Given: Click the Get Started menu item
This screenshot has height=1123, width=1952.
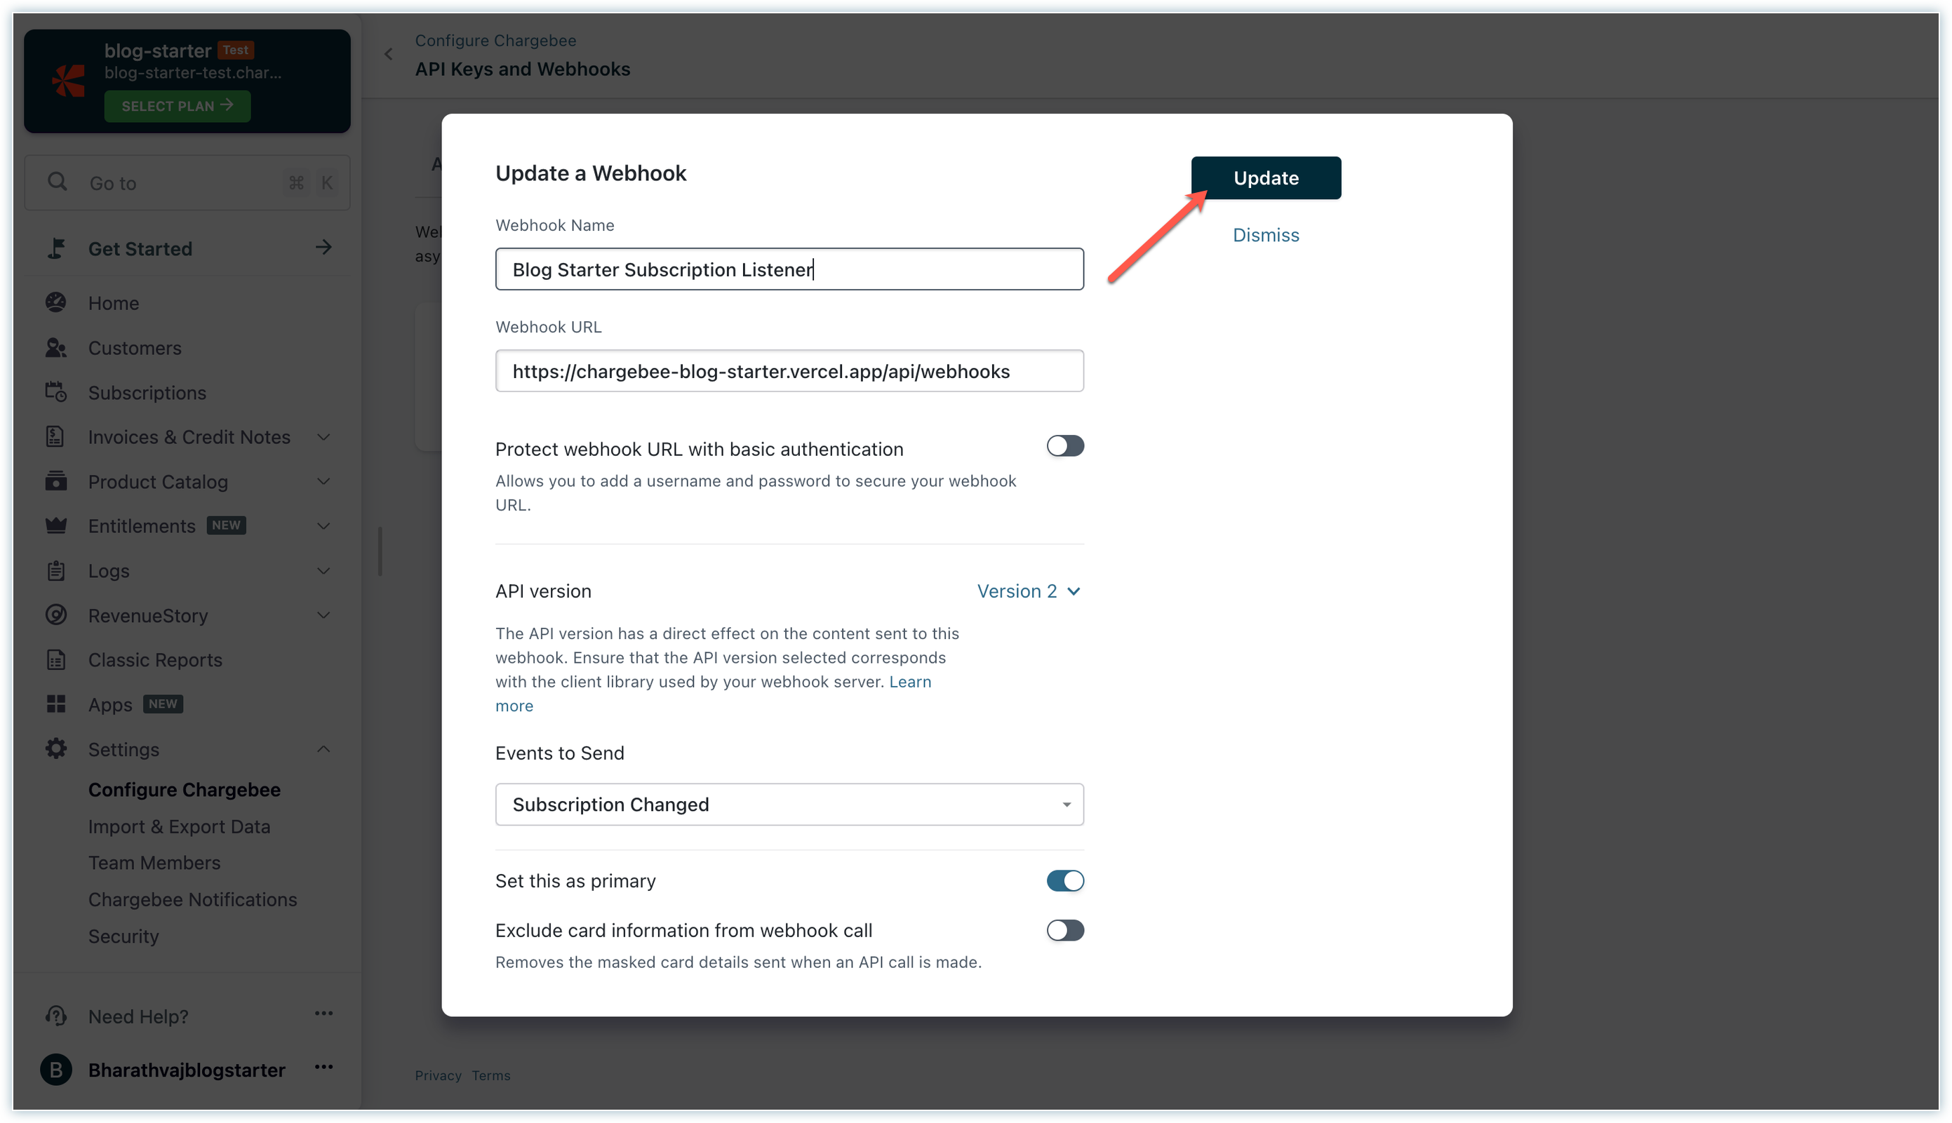Looking at the screenshot, I should tap(140, 248).
